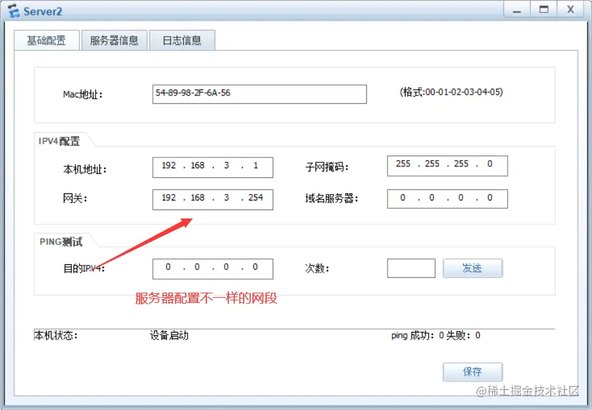
Task: Switch to the 基础配置 tab
Action: pyautogui.click(x=47, y=40)
